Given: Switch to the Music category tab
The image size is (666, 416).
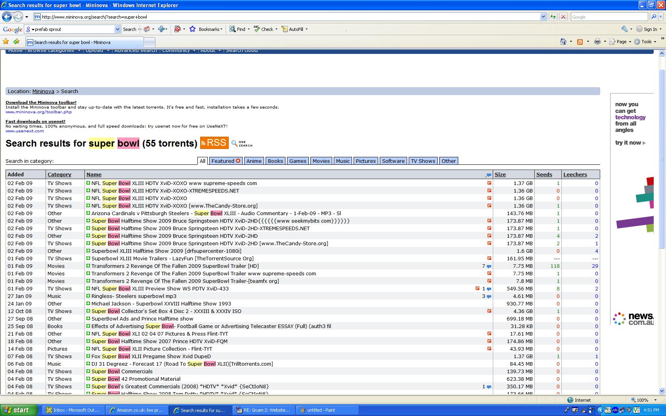Looking at the screenshot, I should (343, 161).
